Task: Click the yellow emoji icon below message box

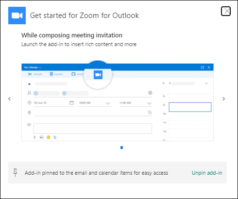Action: click(48, 137)
